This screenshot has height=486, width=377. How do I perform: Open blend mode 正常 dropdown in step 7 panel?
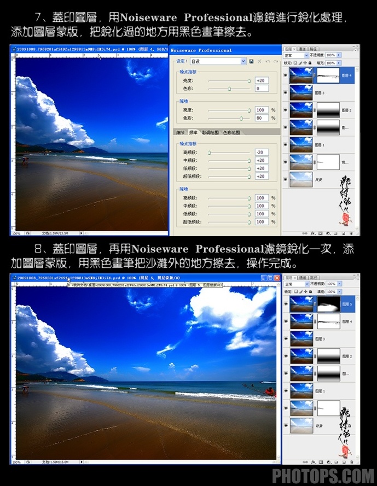[306, 55]
